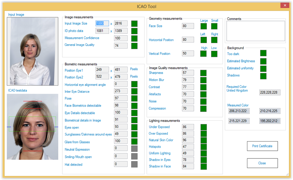Image resolution: width=293 pixels, height=180 pixels.
Task: Click the green Horizontal Position Right indicator
Action: coord(214,40)
